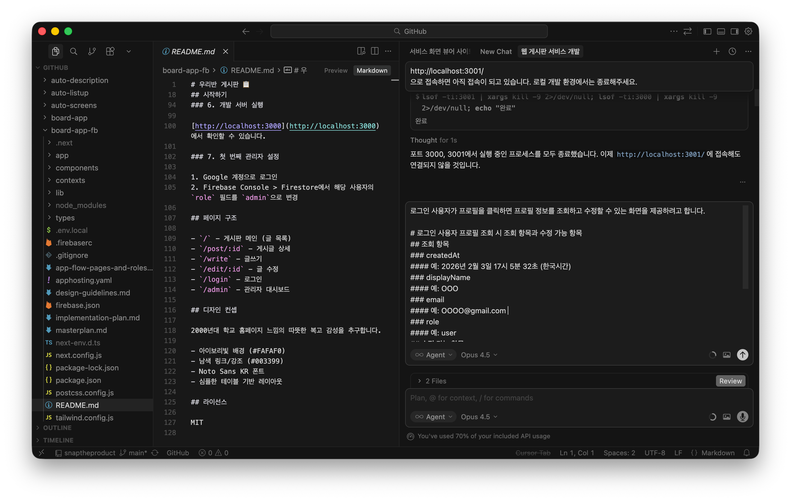Expand the node_modules folder
This screenshot has height=501, width=791.
tap(81, 205)
